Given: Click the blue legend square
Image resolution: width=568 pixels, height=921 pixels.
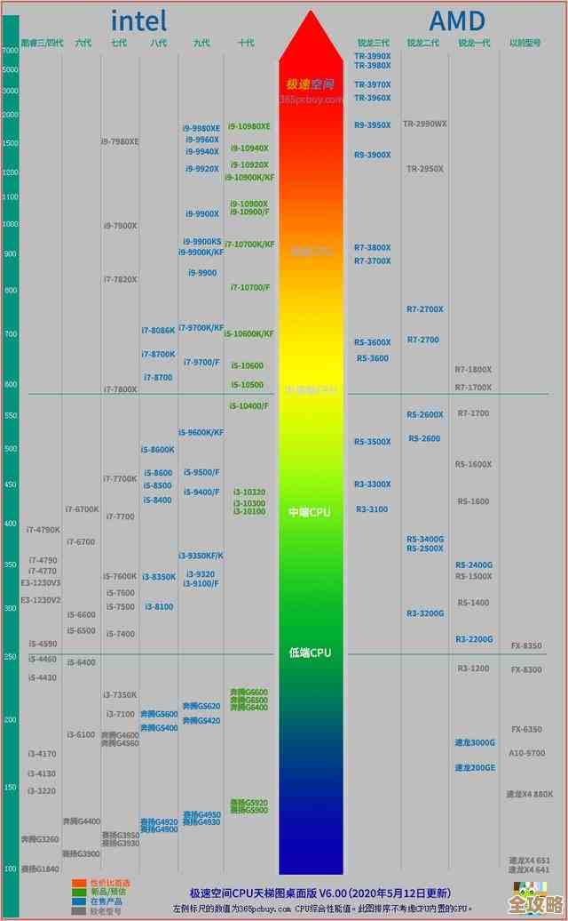Looking at the screenshot, I should coord(79,901).
